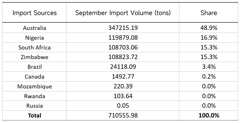This screenshot has height=123, width=241.
Task: Click the Mozambique row label
Action: tap(35, 86)
